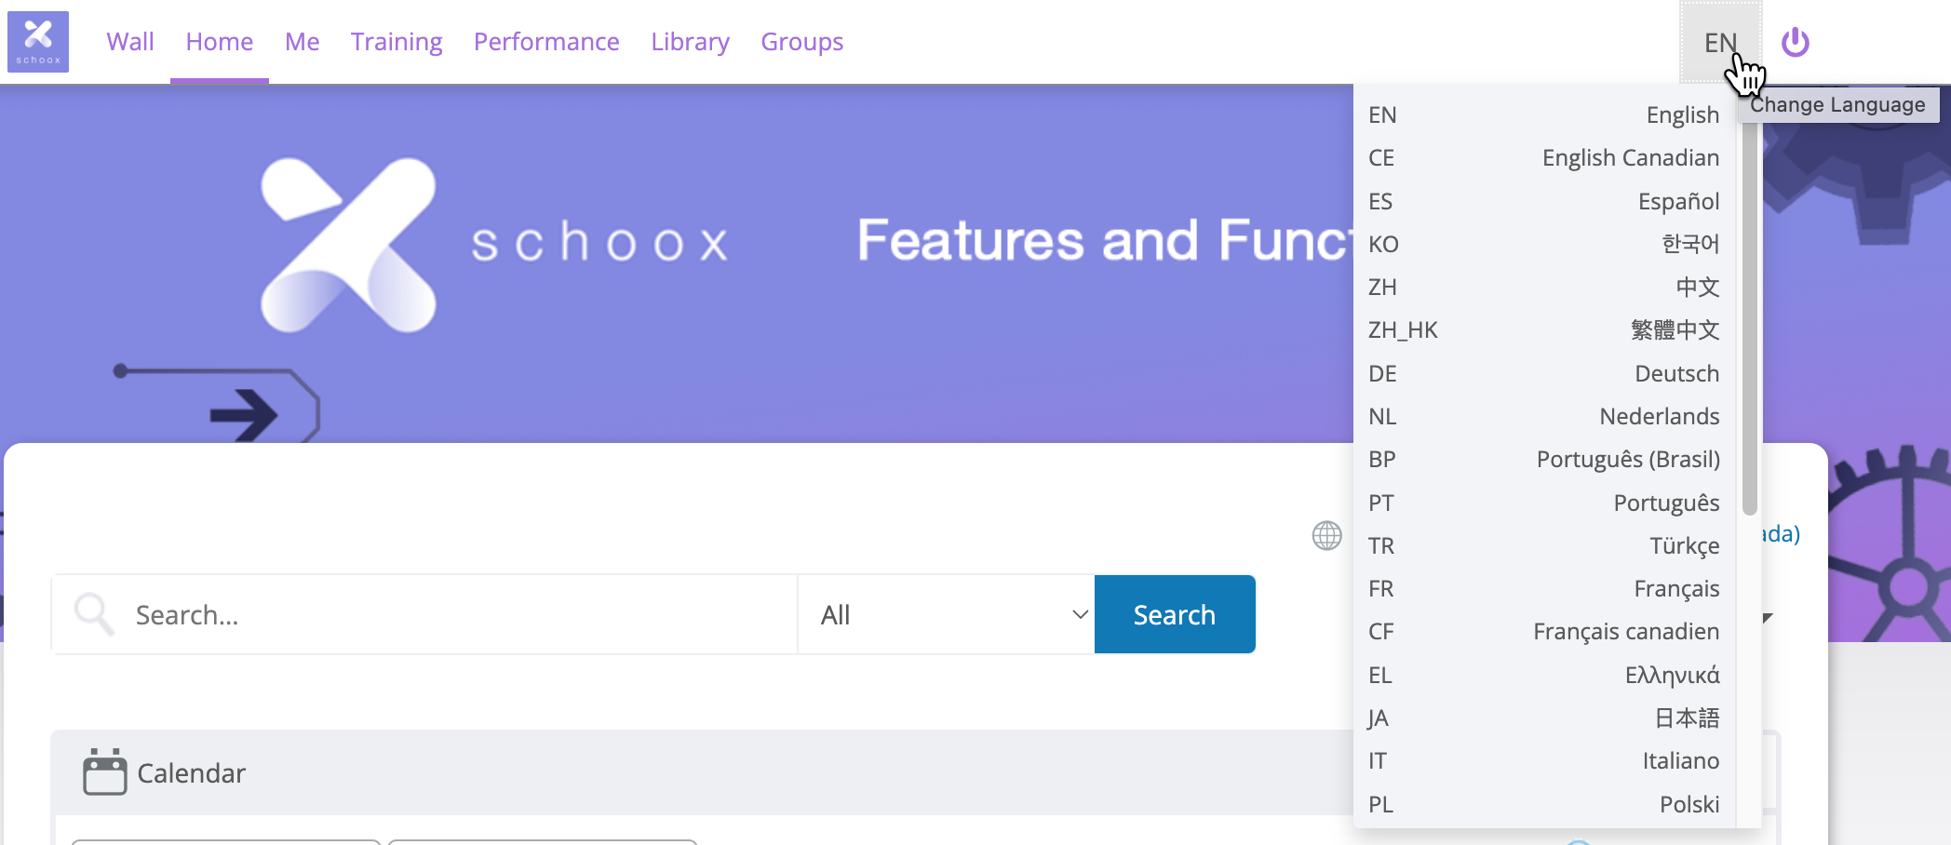Select English language option
Image resolution: width=1951 pixels, height=845 pixels.
[x=1544, y=114]
